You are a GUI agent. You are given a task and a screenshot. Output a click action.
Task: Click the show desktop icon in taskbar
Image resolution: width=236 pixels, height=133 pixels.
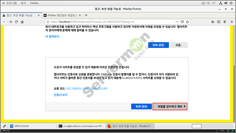click(x=4, y=126)
